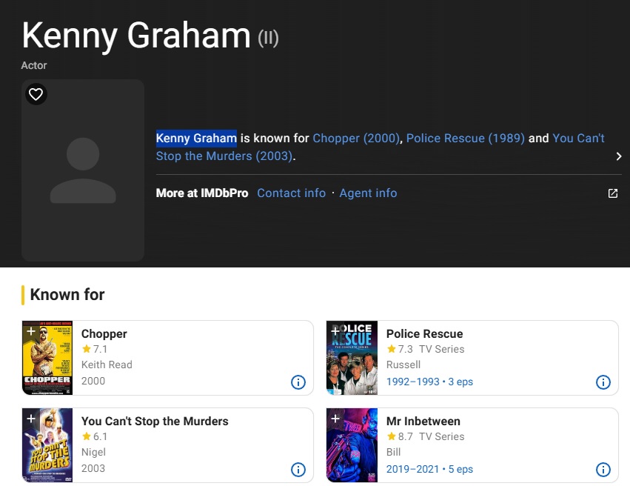
Task: Add Mr Inbetween to watchlist plus icon
Action: (335, 419)
